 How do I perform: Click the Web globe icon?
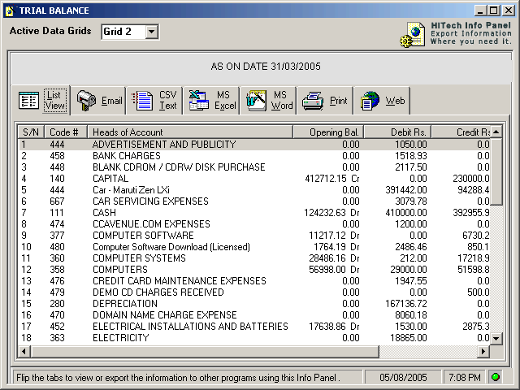(370, 101)
